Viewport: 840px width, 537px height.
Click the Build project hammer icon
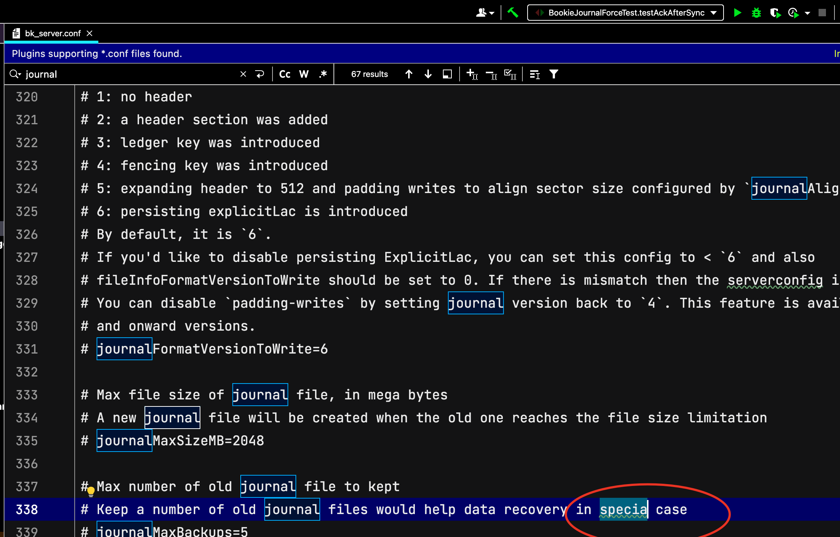click(x=513, y=13)
